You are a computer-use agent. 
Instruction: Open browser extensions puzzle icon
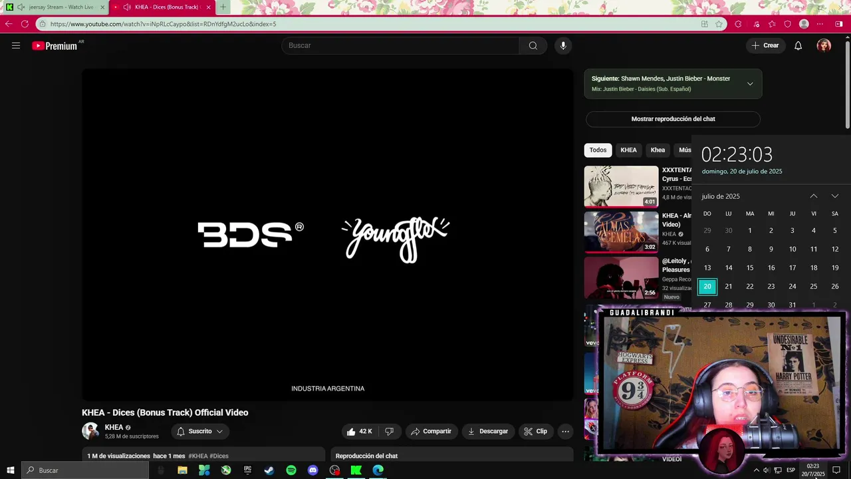[x=738, y=24]
